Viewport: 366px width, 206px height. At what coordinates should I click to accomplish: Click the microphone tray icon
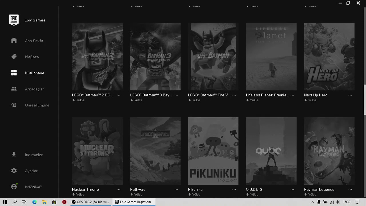319,202
